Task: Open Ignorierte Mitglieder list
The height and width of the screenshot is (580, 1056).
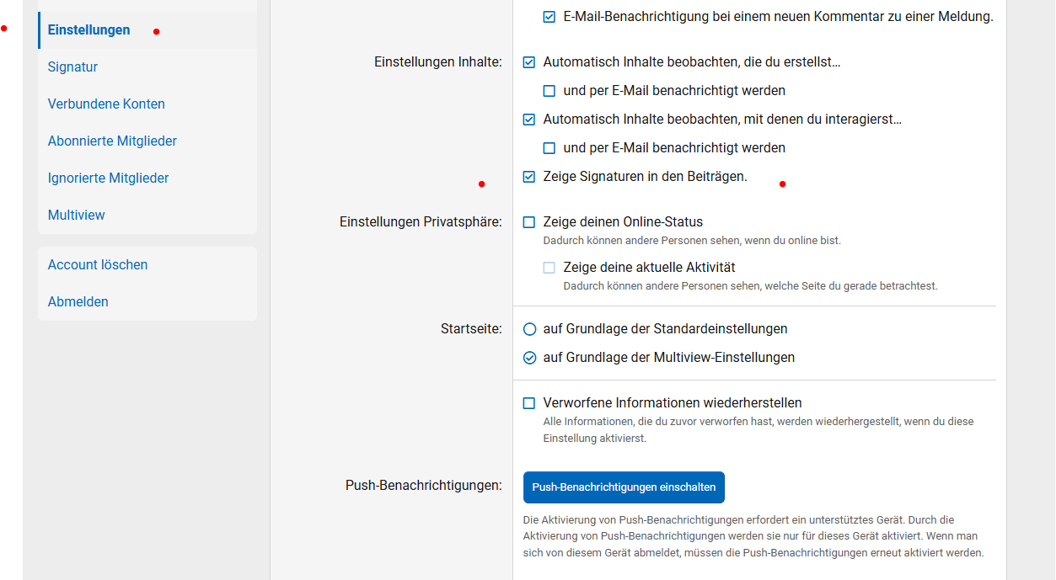Action: [x=108, y=178]
